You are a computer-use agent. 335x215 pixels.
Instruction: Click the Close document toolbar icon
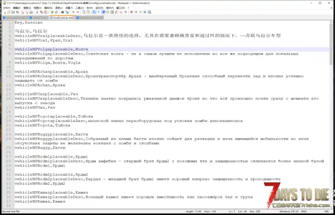coord(22,12)
